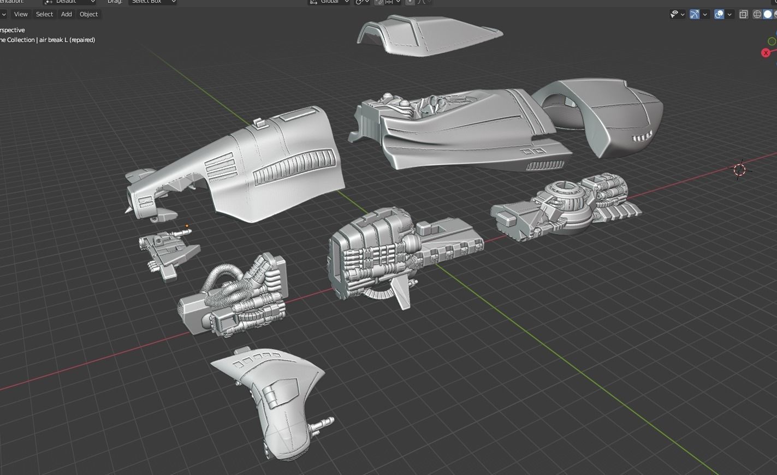The height and width of the screenshot is (475, 777).
Task: Expand the visibility and selectability options arrow
Action: click(683, 15)
